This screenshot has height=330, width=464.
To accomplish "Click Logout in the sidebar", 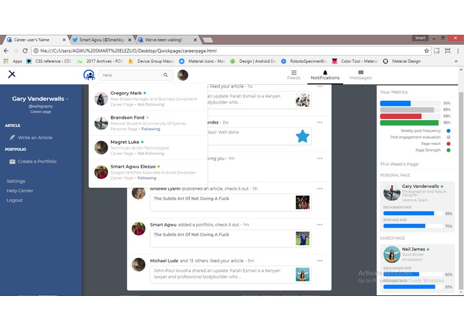I will (x=15, y=200).
